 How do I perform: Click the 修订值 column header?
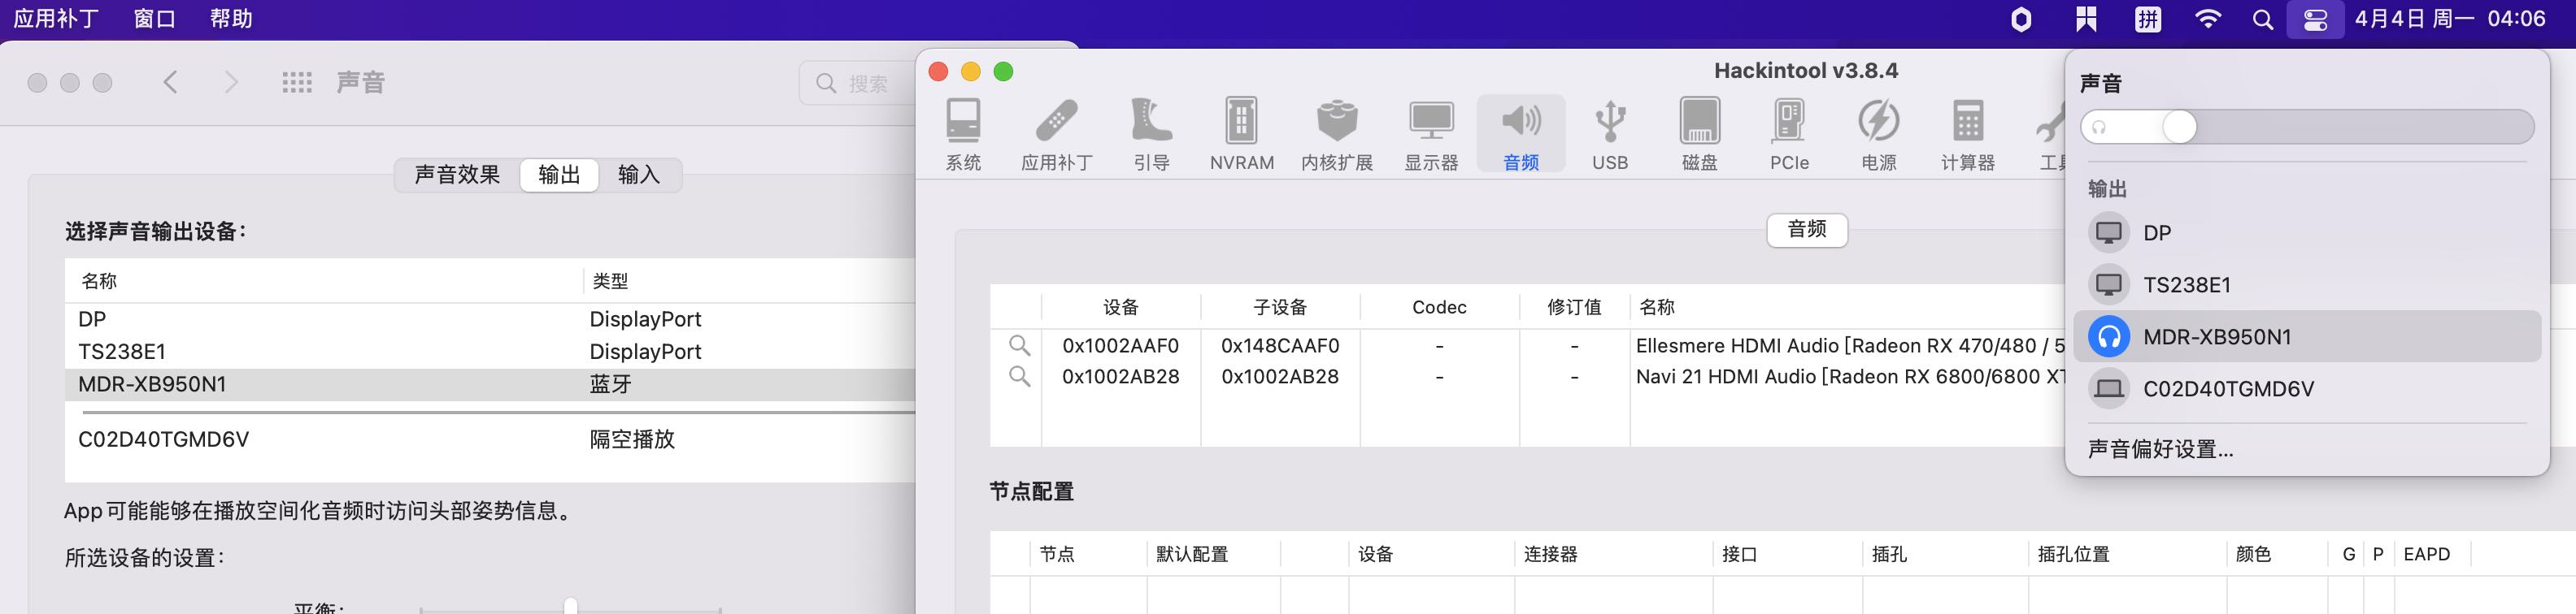pos(1574,308)
